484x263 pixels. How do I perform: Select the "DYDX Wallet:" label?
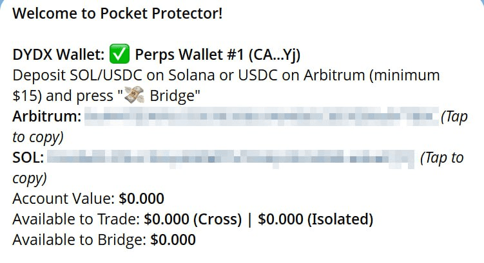pos(58,55)
